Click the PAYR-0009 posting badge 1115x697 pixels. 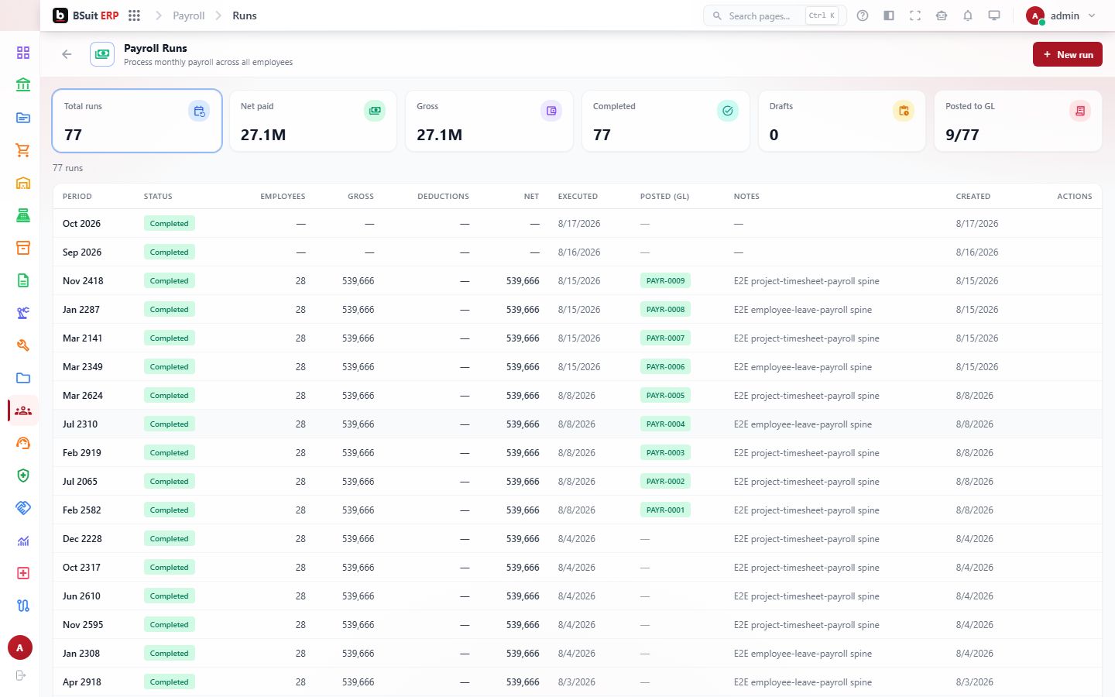pos(665,281)
